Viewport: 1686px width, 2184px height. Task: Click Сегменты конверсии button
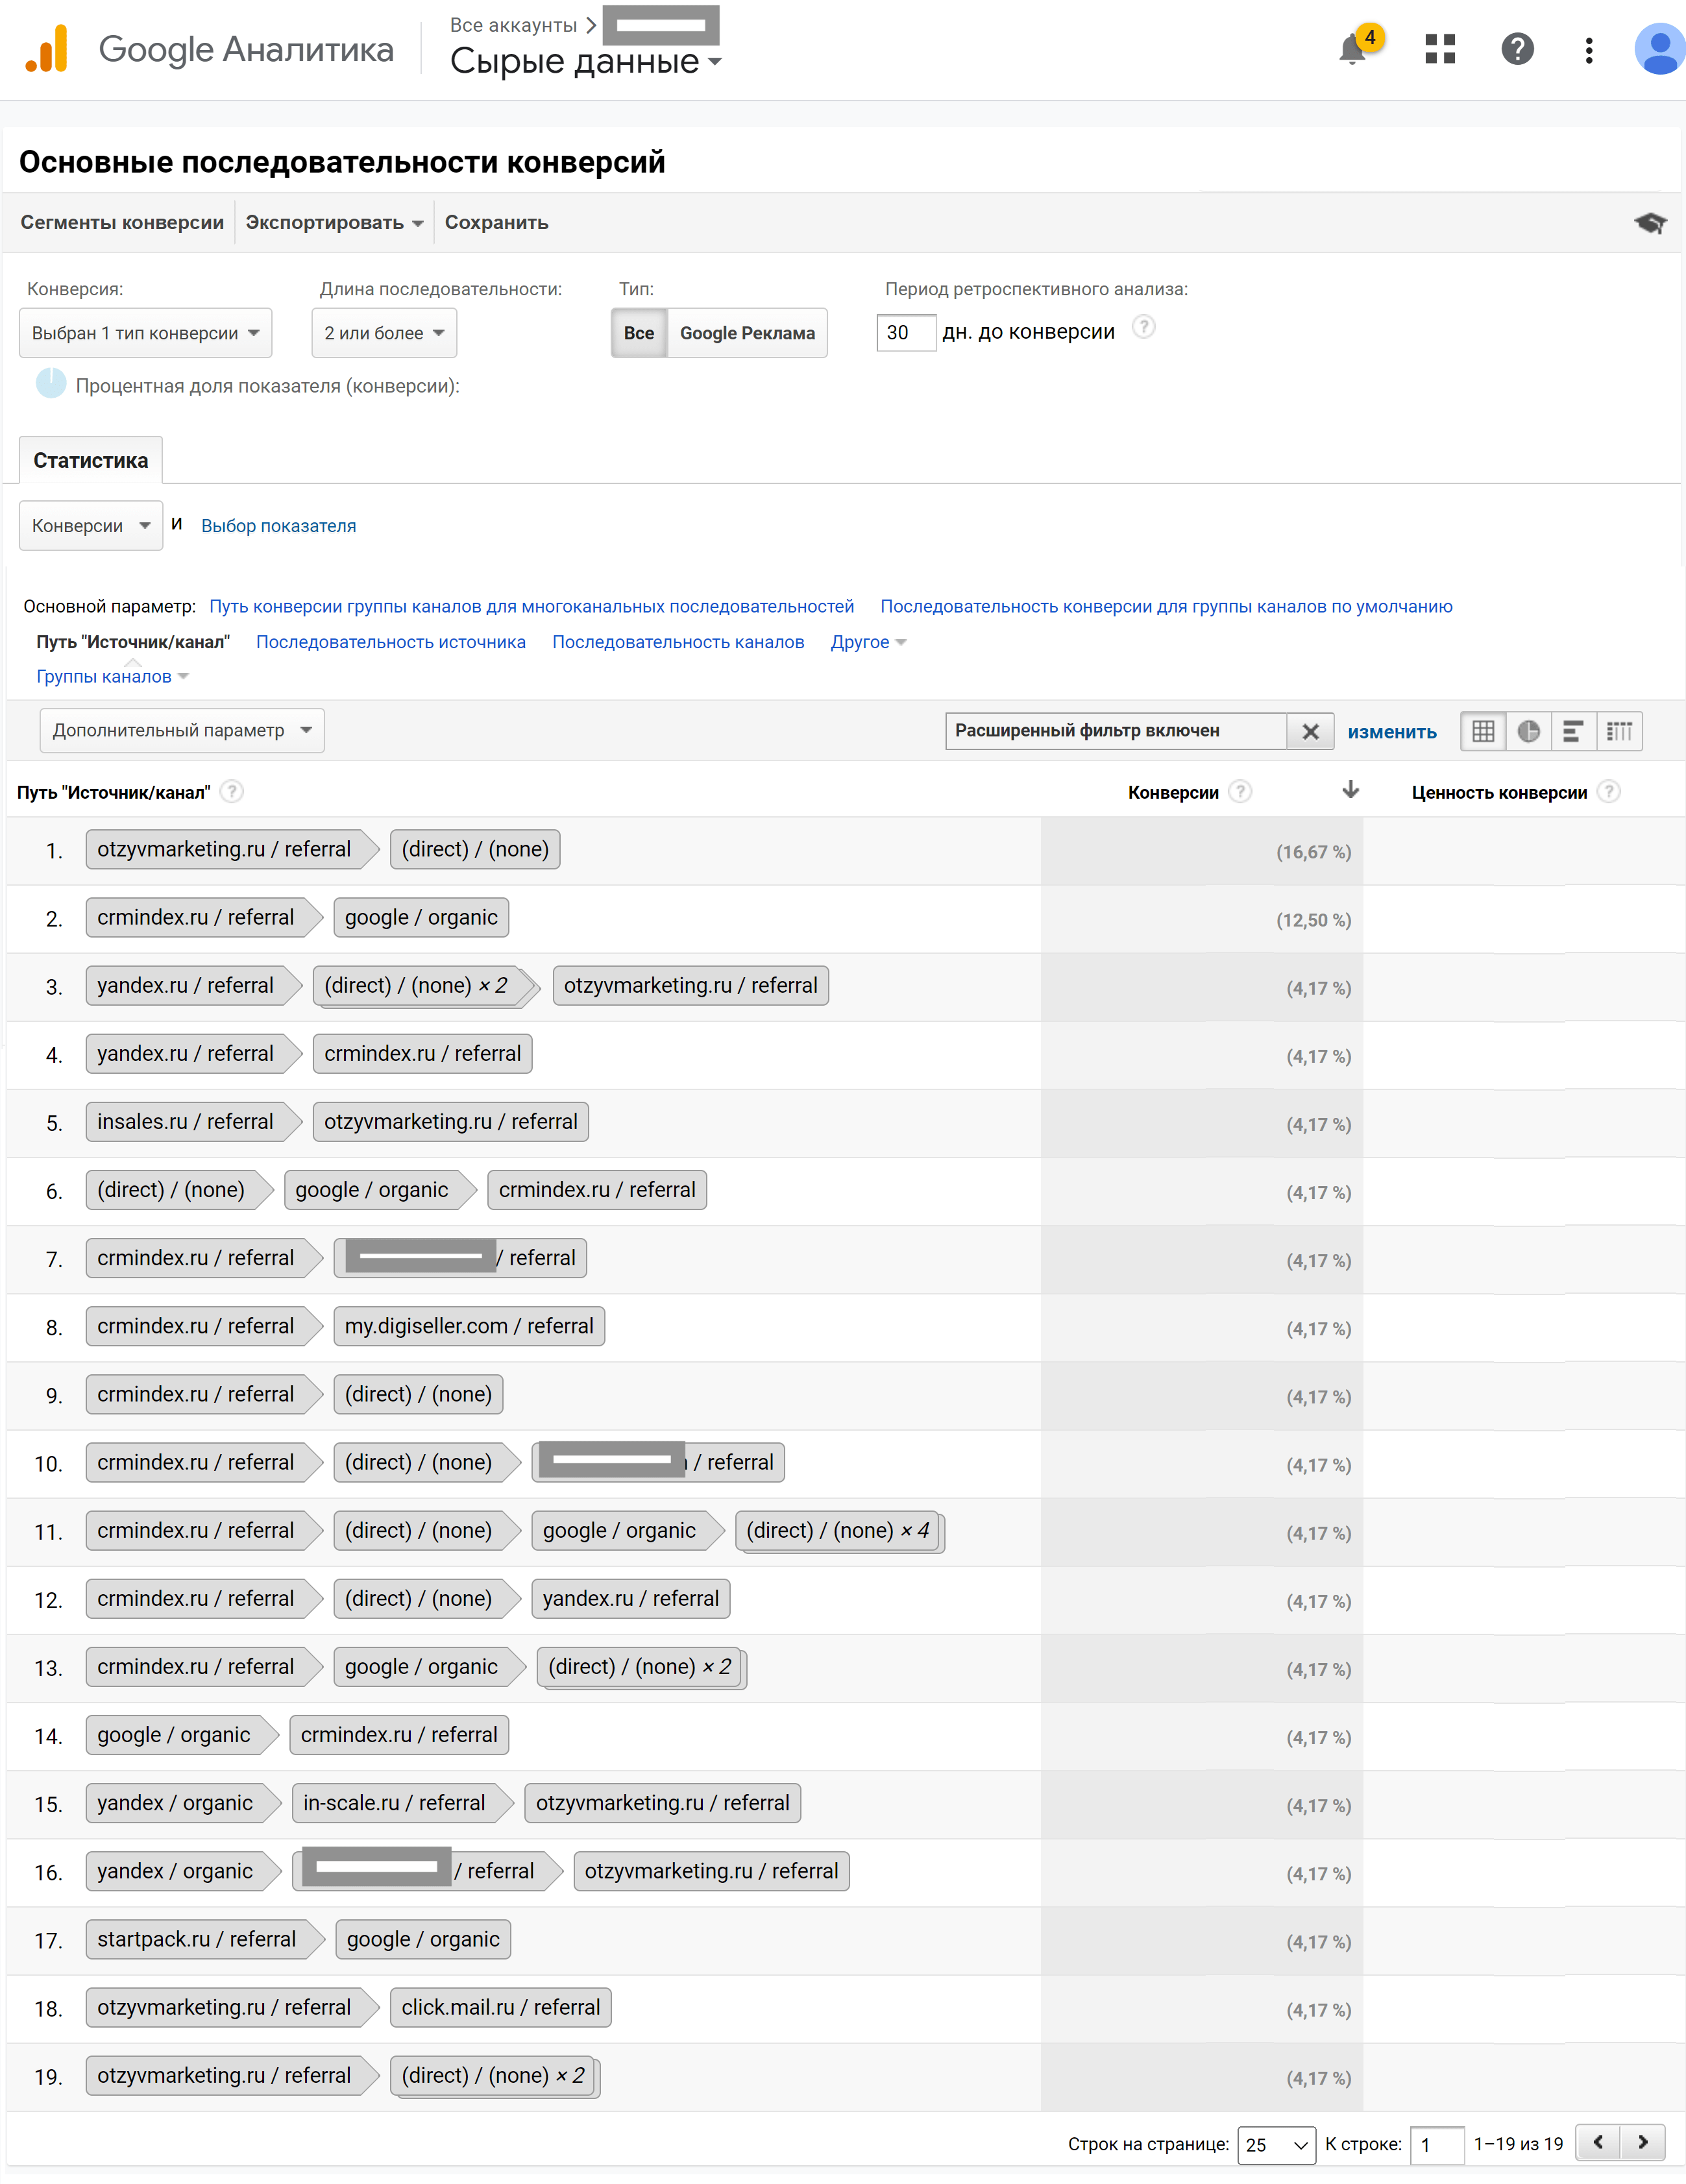click(x=122, y=223)
